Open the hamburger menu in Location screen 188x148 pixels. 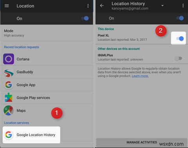[7, 6]
